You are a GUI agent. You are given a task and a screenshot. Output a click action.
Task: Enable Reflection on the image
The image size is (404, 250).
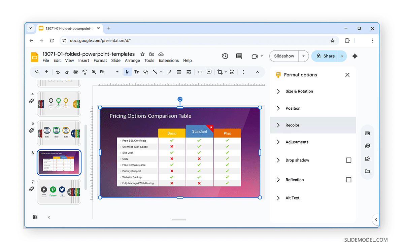pos(348,180)
